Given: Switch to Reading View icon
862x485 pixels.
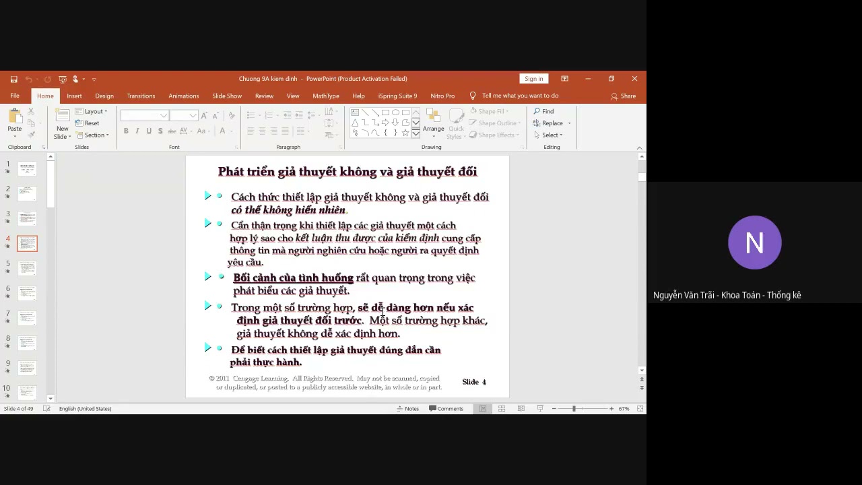Looking at the screenshot, I should tap(521, 409).
